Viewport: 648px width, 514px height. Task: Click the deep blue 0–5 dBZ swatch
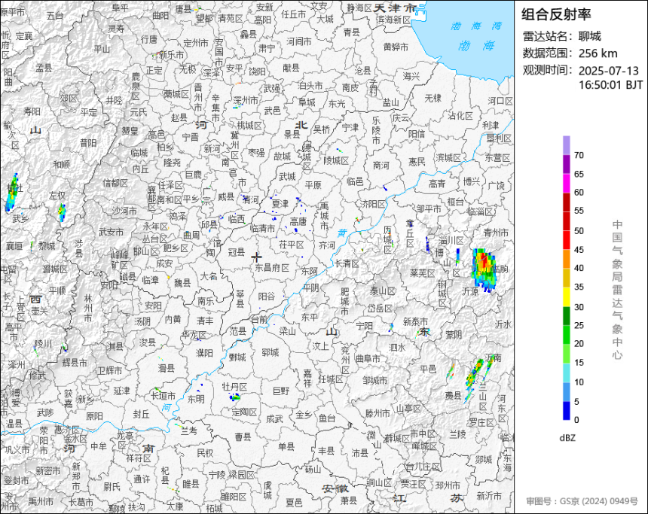[566, 411]
